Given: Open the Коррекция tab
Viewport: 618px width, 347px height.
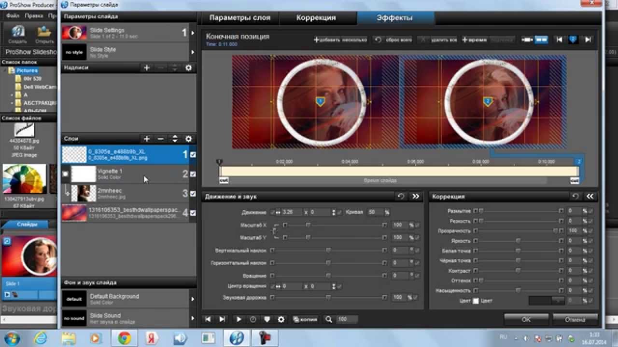Looking at the screenshot, I should 316,18.
